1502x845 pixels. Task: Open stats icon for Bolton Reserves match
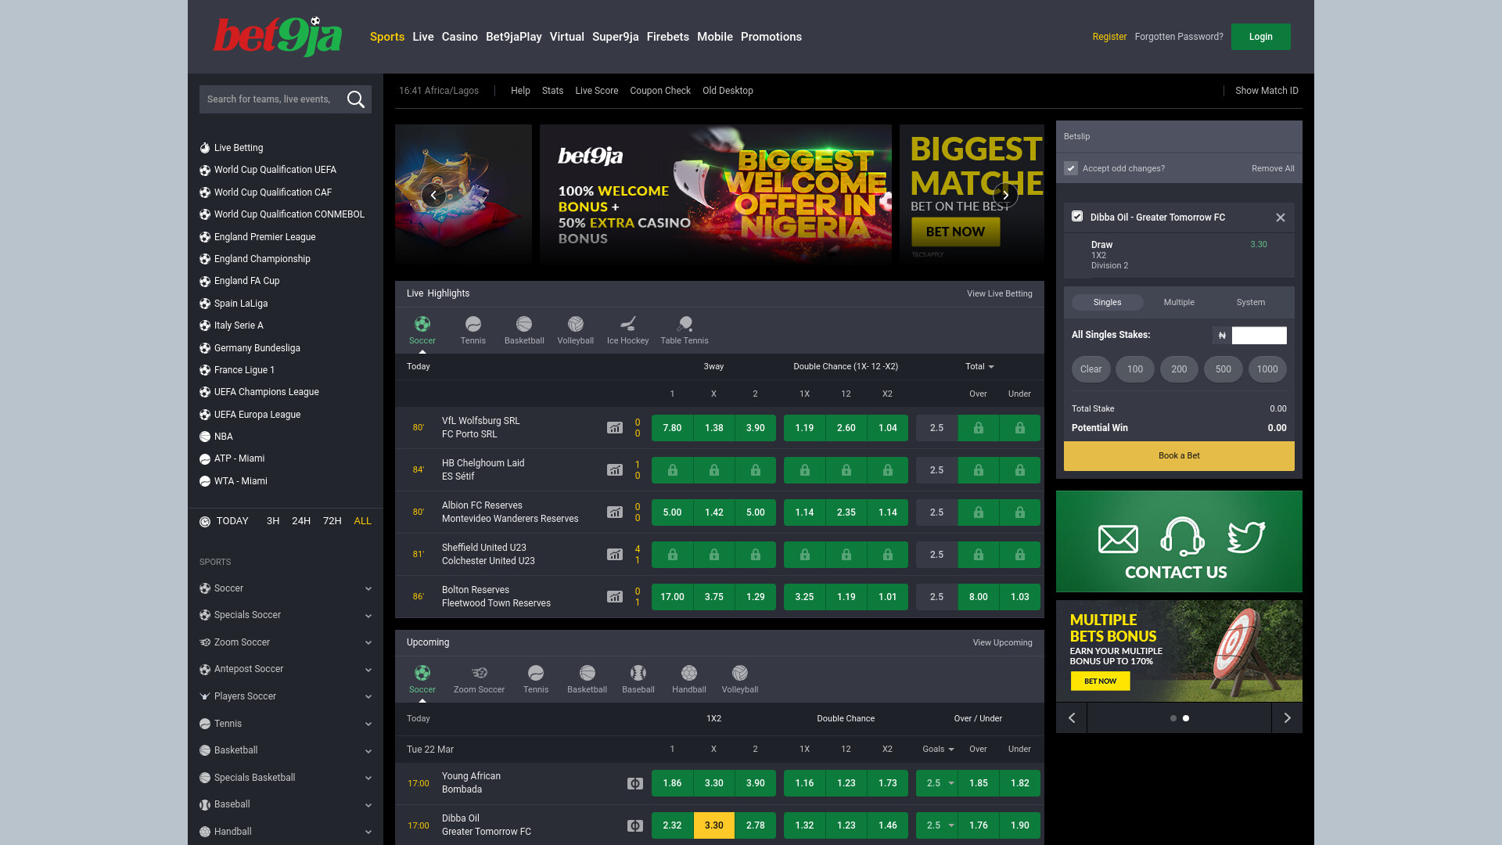(615, 597)
